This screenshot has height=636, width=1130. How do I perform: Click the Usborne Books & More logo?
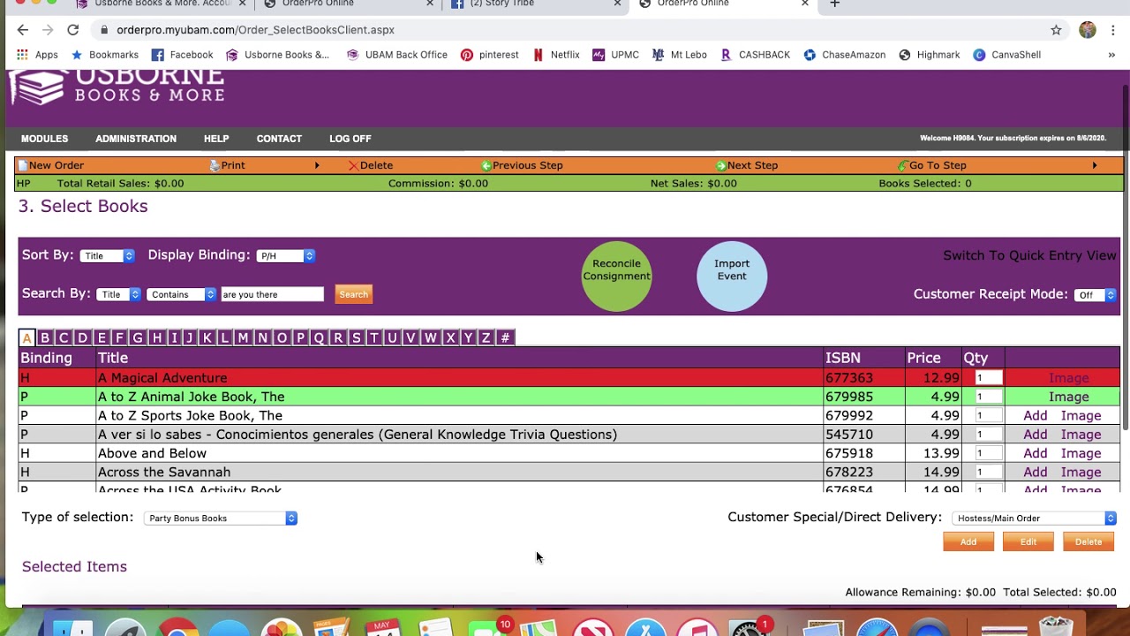point(117,87)
